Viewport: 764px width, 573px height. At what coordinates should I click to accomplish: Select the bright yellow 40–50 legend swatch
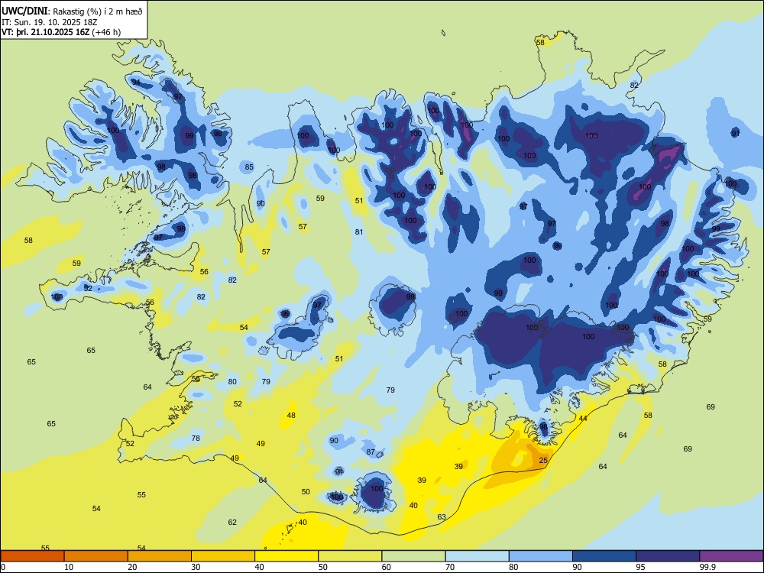point(286,556)
